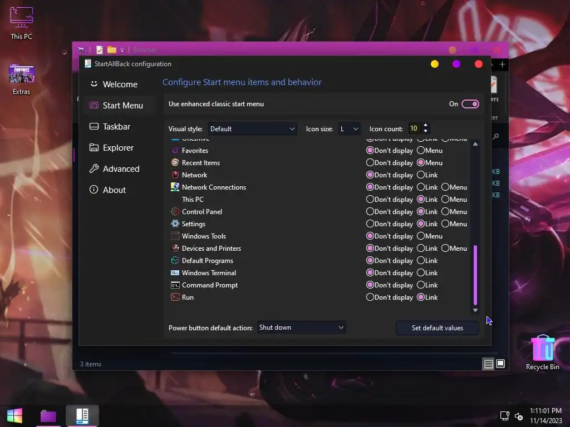Click the Favorites row icon

tap(175, 150)
